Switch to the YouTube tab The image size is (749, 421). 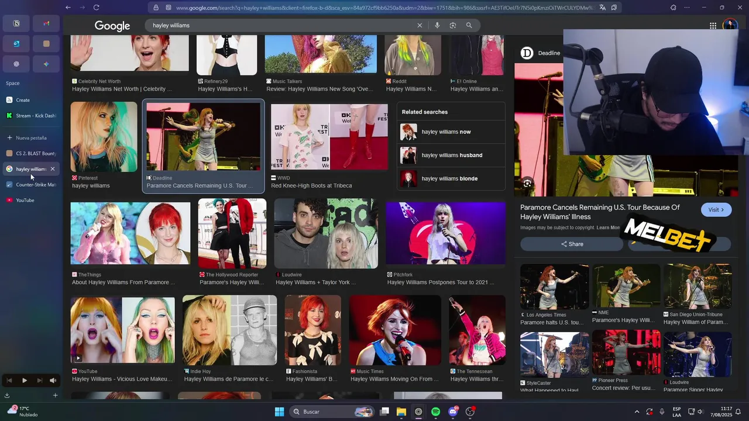pyautogui.click(x=30, y=201)
